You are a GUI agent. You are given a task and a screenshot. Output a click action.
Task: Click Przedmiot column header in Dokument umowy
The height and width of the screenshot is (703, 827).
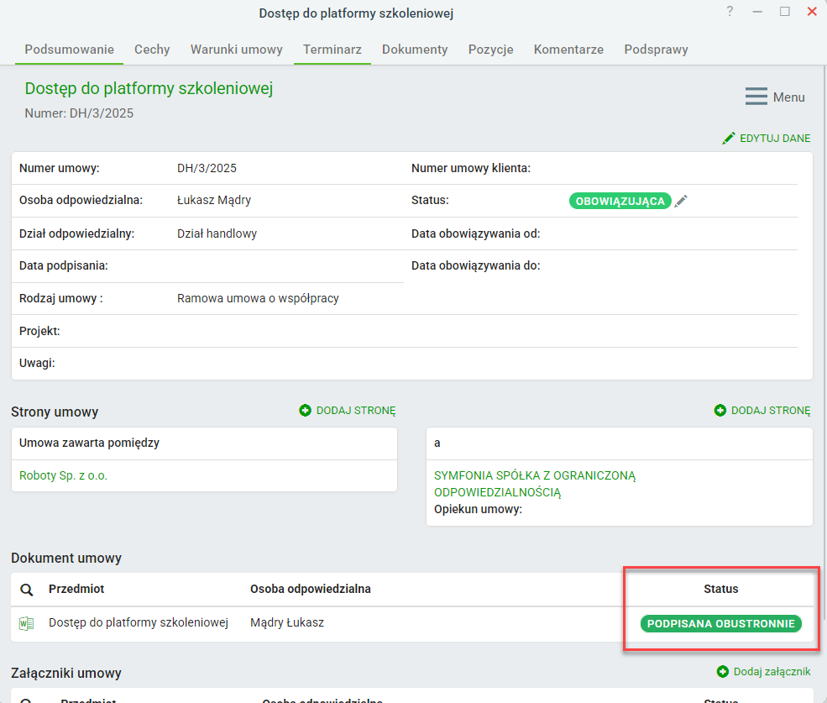[x=76, y=589]
